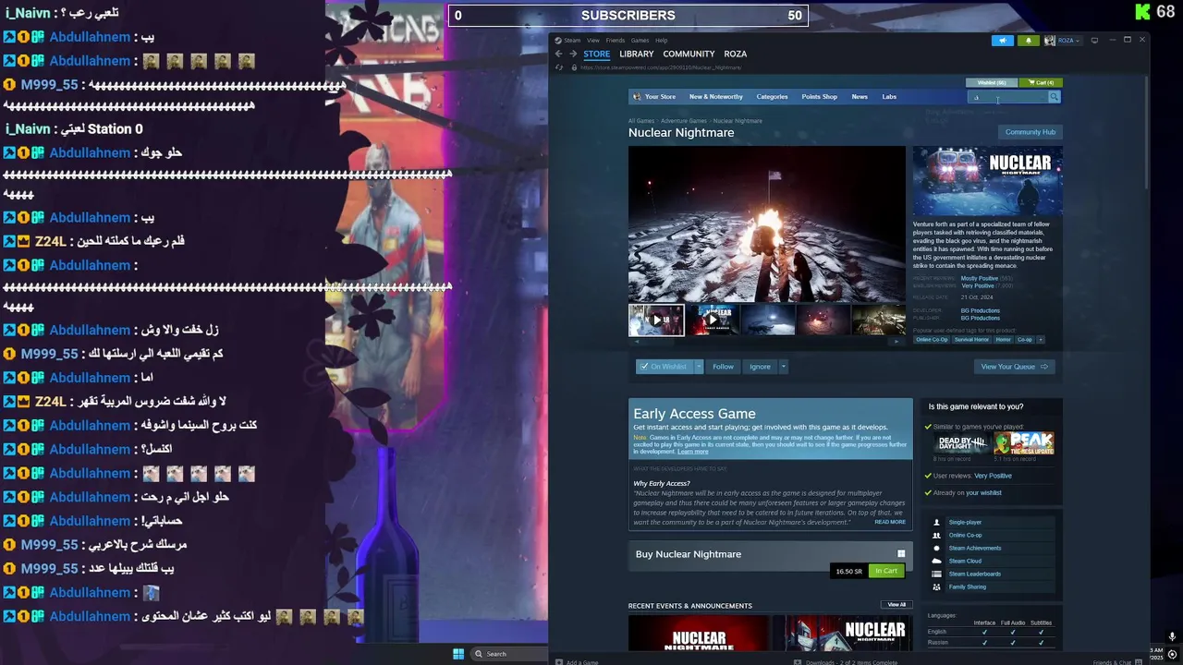Image resolution: width=1183 pixels, height=665 pixels.
Task: Switch Steam to Big Picture mode
Action: [1094, 41]
